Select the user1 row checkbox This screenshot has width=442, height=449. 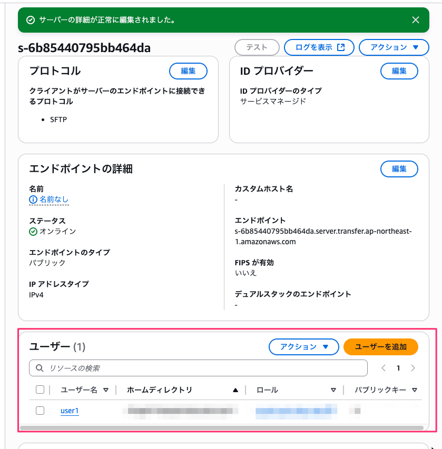40,411
